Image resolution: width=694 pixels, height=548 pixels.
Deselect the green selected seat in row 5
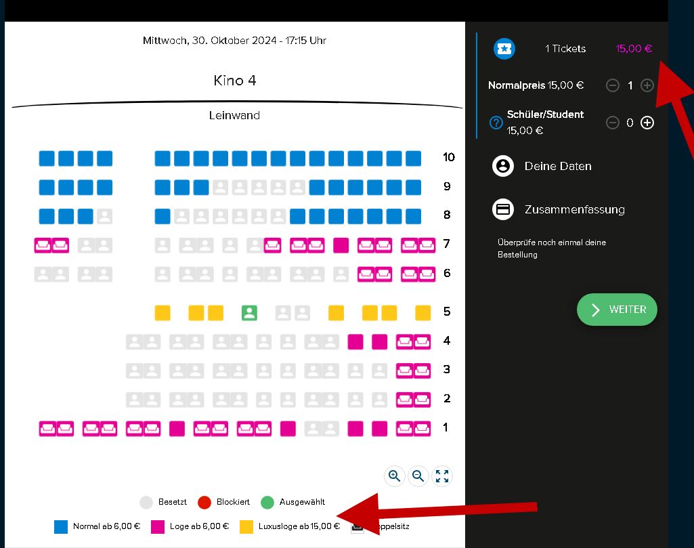click(250, 312)
